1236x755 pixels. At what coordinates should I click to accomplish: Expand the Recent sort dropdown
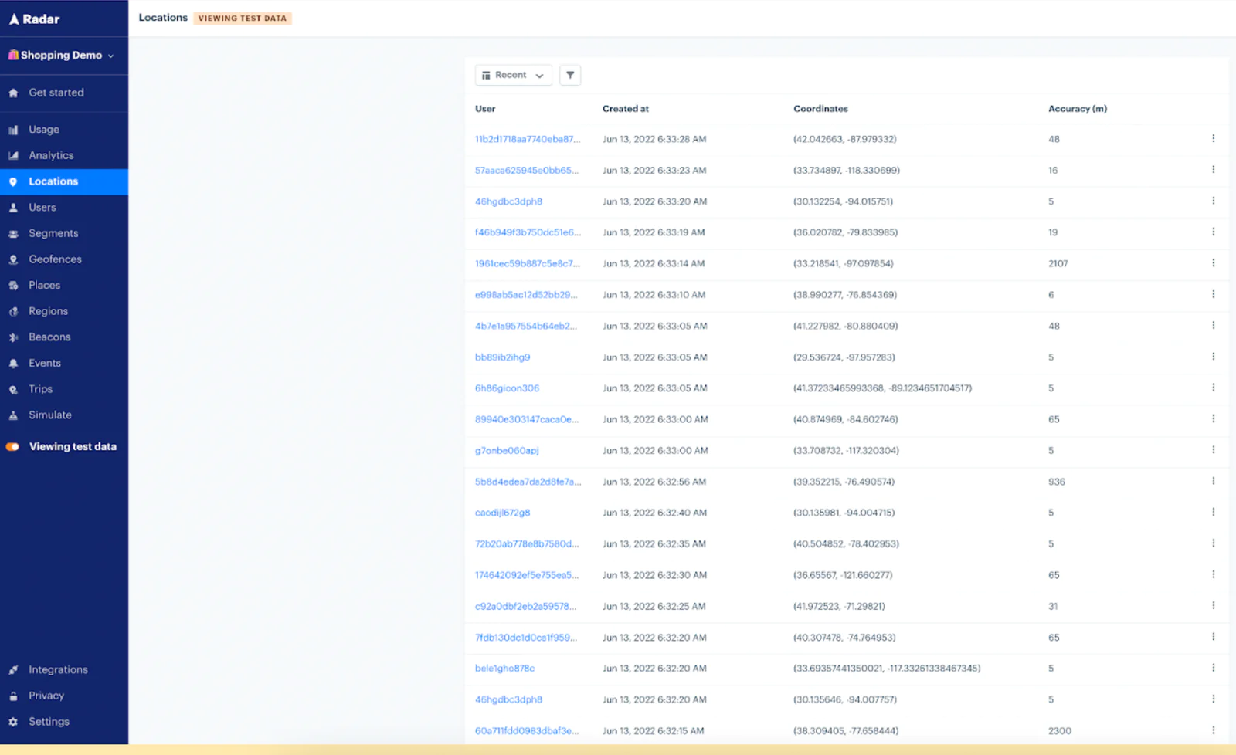513,75
